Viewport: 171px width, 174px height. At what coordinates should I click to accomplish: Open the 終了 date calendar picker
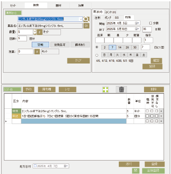[137, 29]
